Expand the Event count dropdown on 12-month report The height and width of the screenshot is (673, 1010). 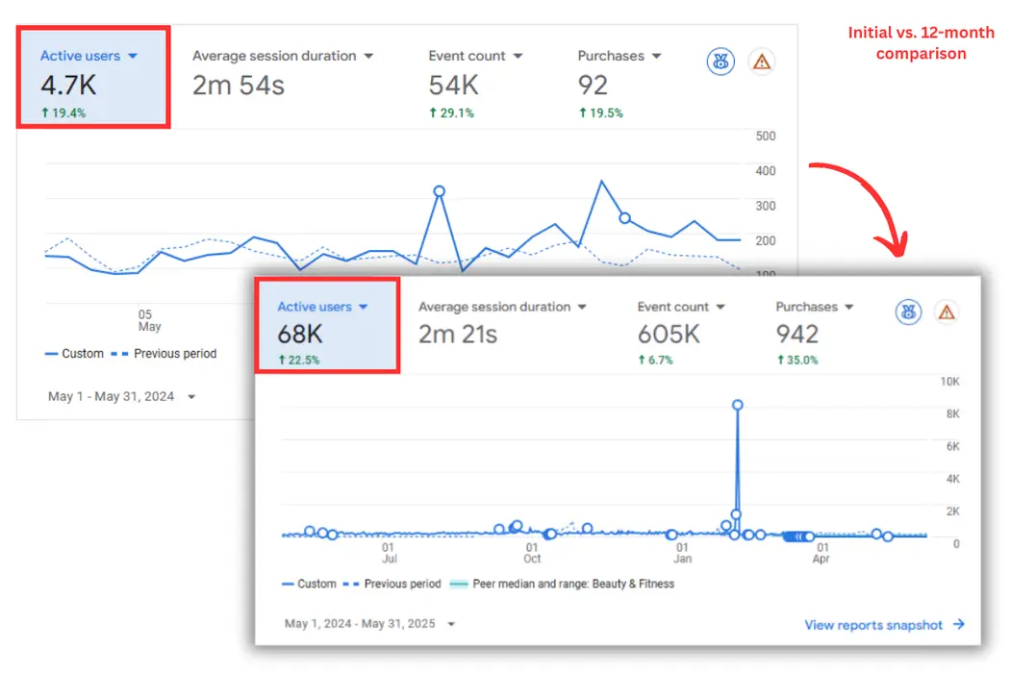tap(722, 306)
